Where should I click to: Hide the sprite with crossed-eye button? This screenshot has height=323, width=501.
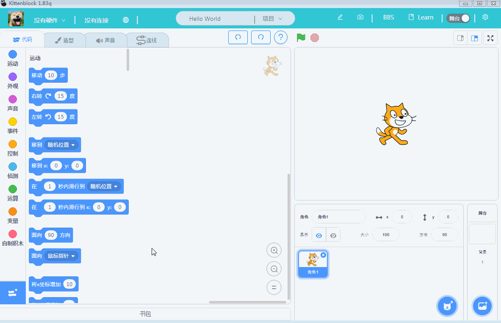pos(333,235)
